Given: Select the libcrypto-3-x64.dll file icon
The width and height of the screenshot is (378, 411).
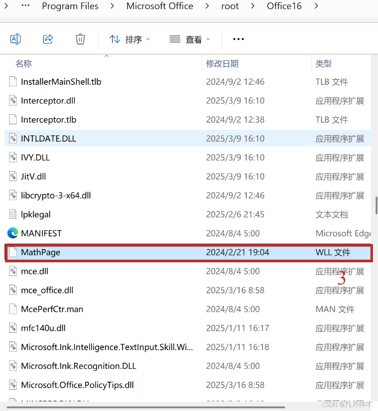Looking at the screenshot, I should [13, 195].
